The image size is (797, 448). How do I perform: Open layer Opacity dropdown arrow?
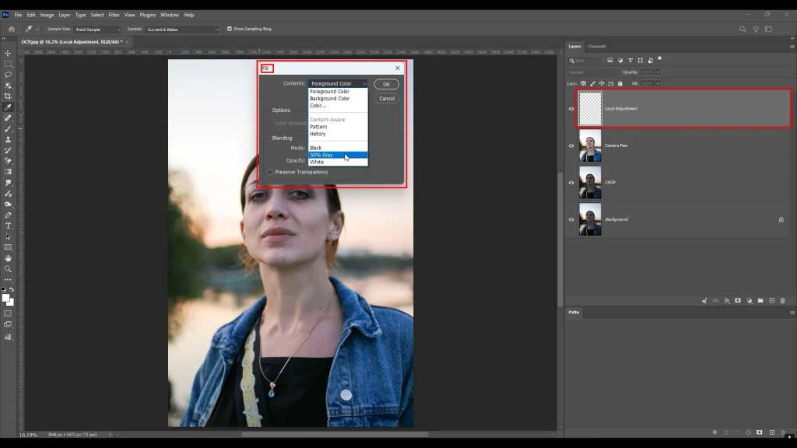click(x=658, y=72)
